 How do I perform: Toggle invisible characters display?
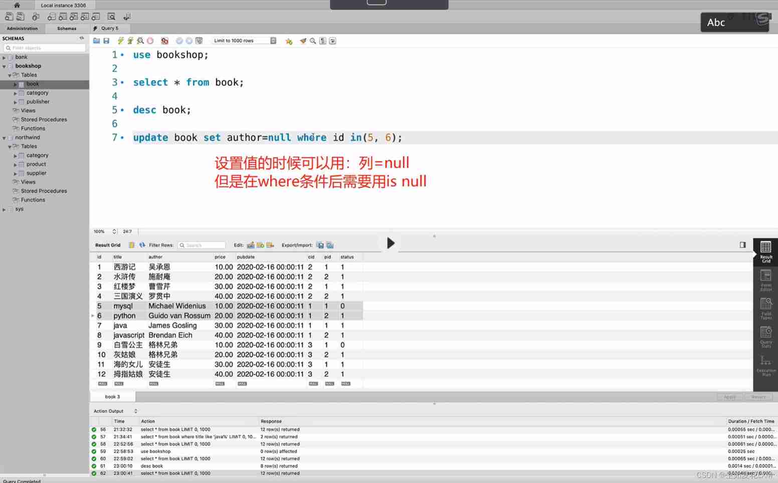(323, 41)
